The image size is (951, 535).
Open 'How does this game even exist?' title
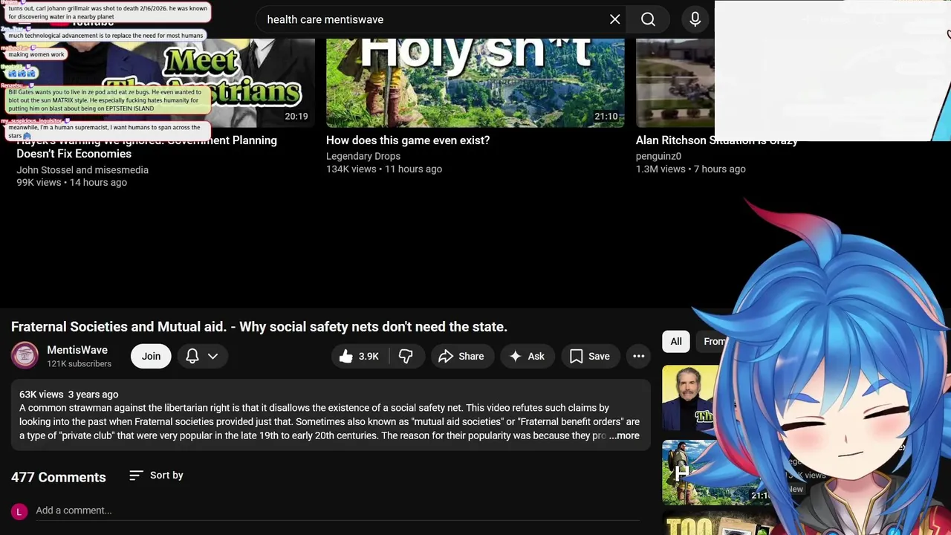point(408,140)
